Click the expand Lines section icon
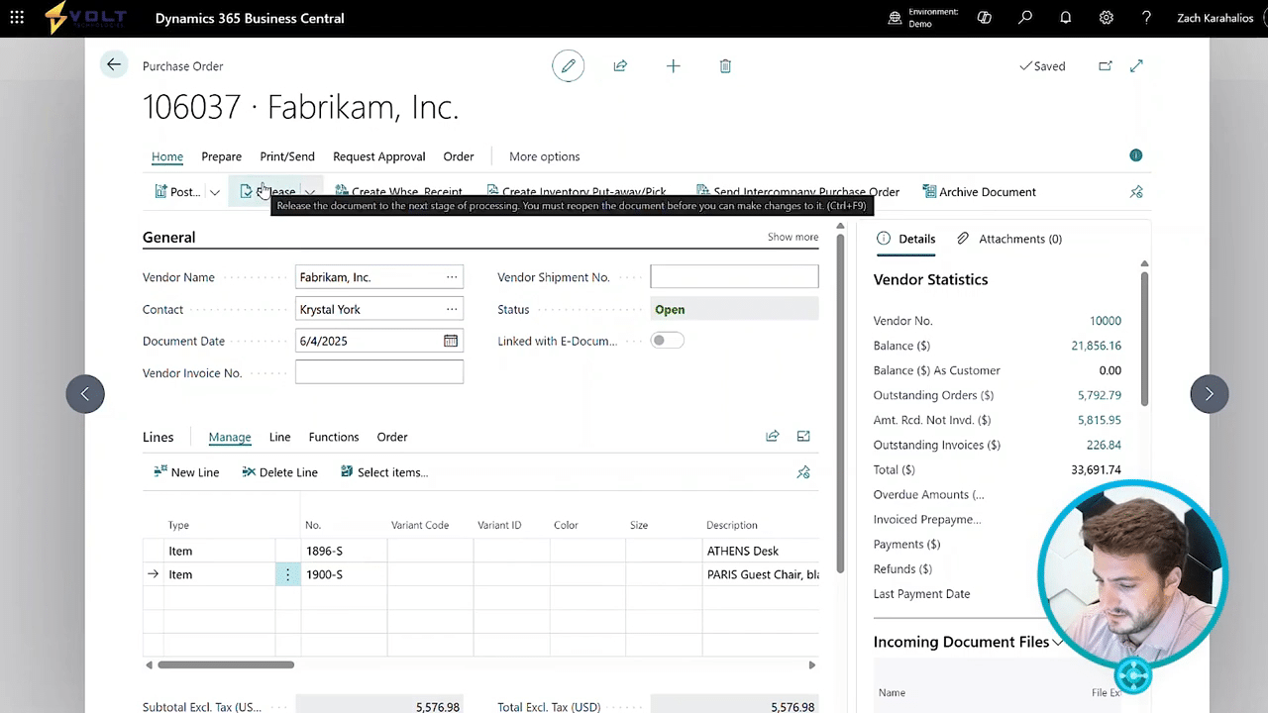Screen dimensions: 1268x713 803,436
